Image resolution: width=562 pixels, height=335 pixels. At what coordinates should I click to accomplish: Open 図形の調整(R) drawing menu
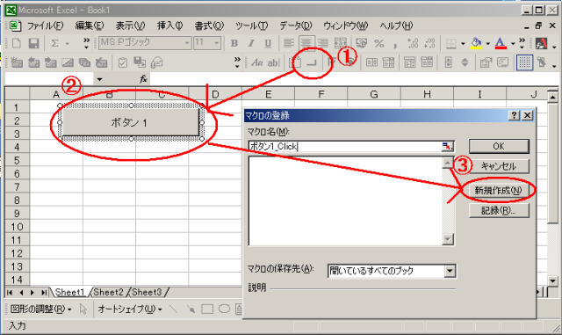tap(41, 309)
